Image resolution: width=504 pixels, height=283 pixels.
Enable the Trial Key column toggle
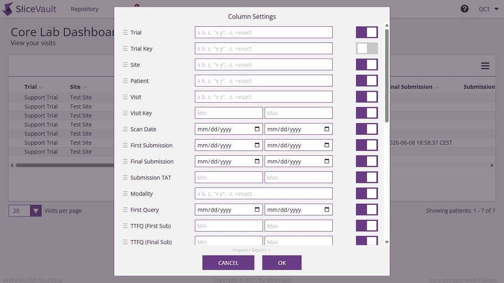(x=367, y=48)
